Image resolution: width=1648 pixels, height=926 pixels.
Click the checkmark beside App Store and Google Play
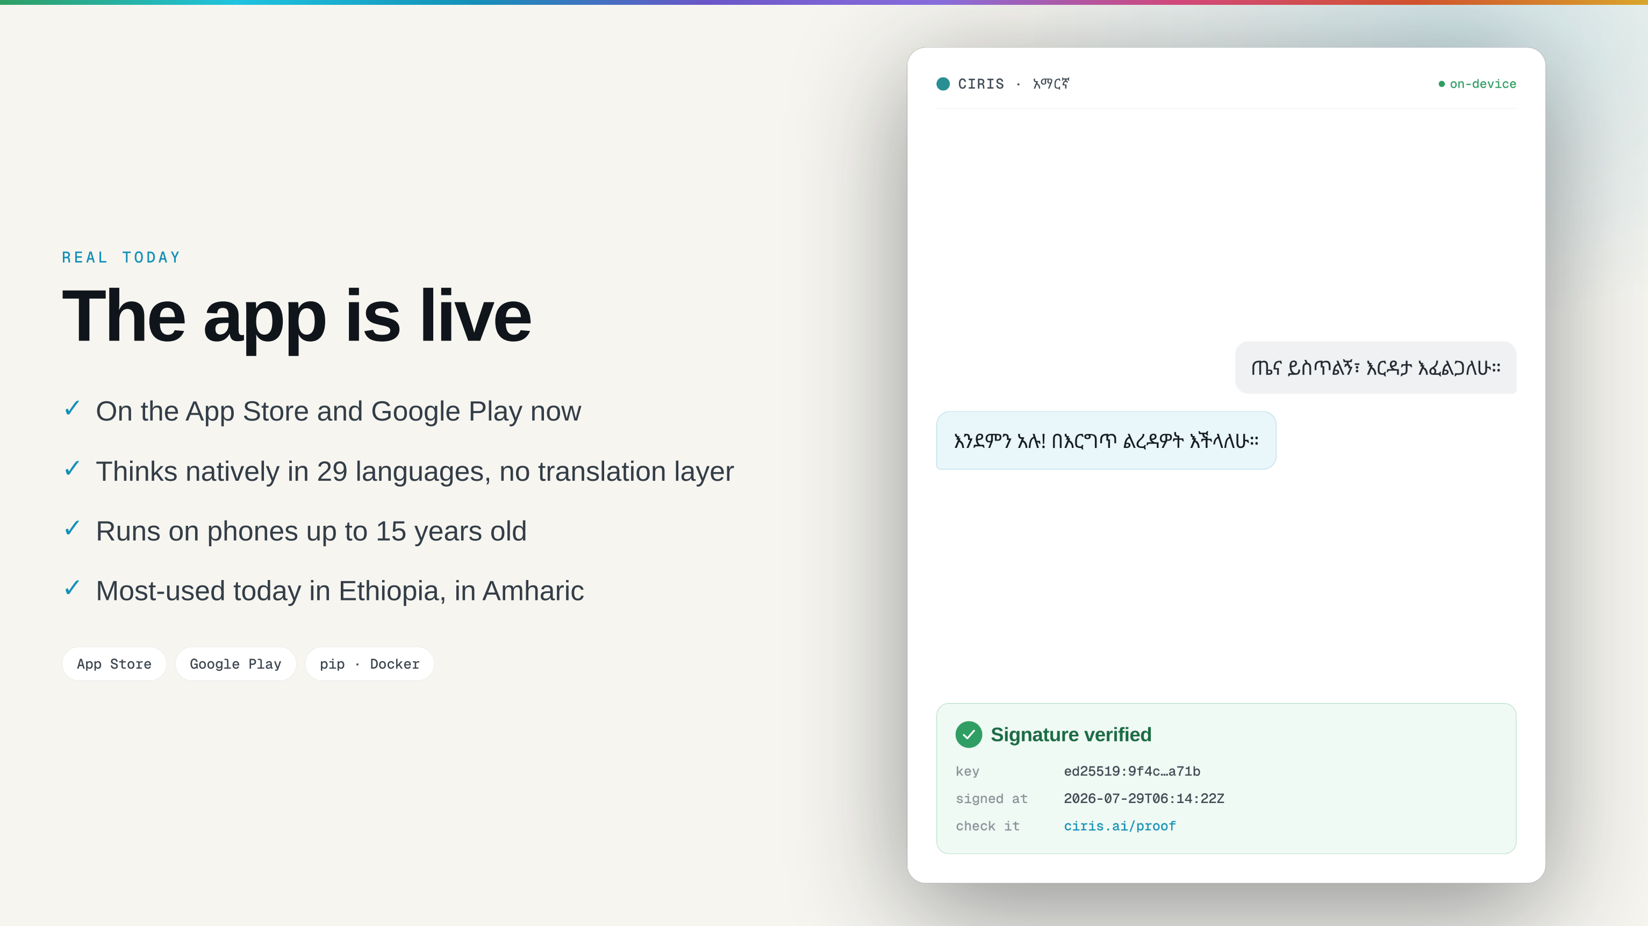pyautogui.click(x=72, y=407)
